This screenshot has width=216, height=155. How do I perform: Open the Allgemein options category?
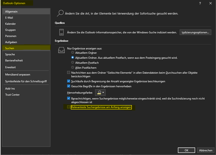pyautogui.click(x=26, y=11)
